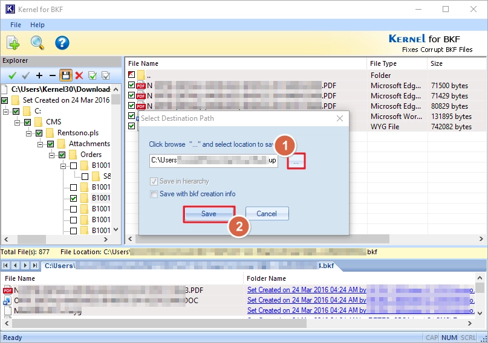Click Word document icon in bottom list
The height and width of the screenshot is (343, 488).
7,301
